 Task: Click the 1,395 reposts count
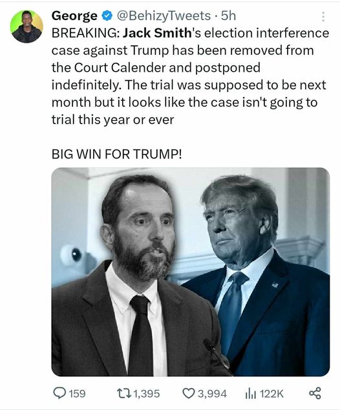click(147, 394)
